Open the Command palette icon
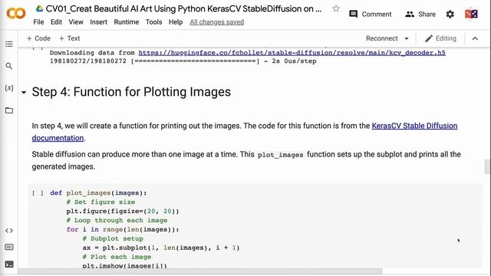The image size is (491, 276). [9, 247]
